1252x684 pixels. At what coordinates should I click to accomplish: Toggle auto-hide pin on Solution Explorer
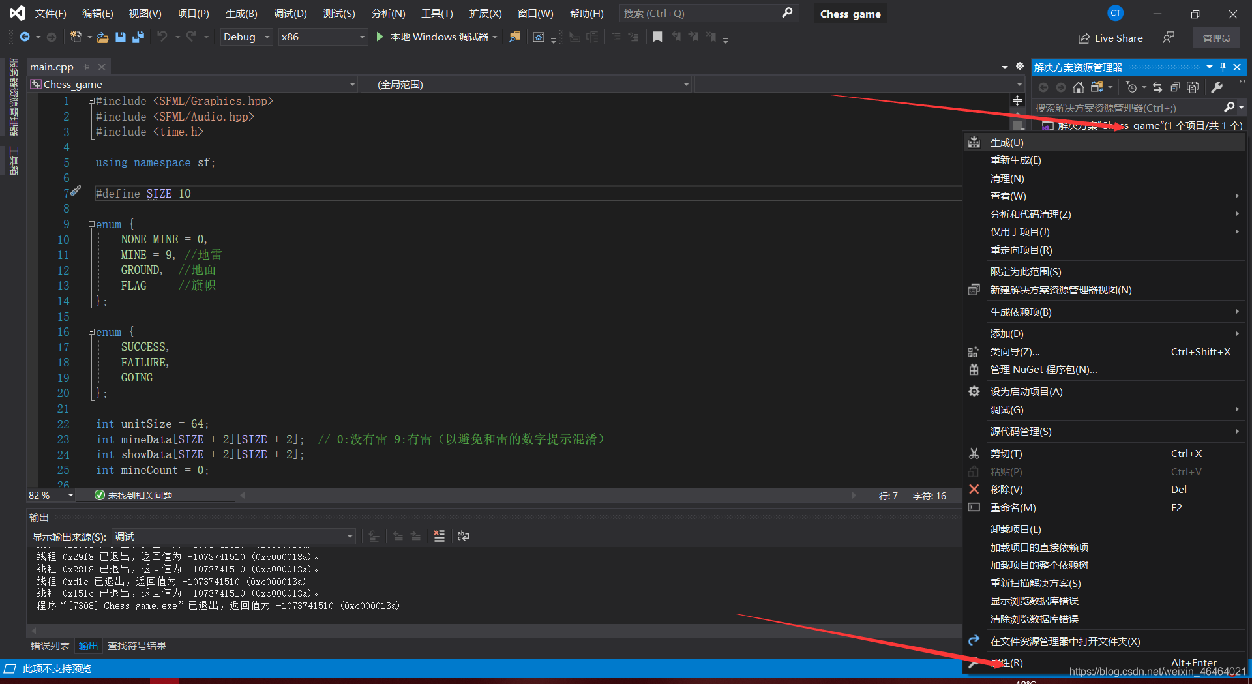click(1223, 67)
